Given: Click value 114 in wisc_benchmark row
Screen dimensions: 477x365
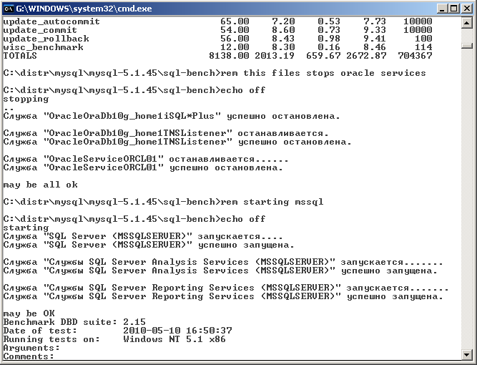Looking at the screenshot, I should (x=423, y=47).
